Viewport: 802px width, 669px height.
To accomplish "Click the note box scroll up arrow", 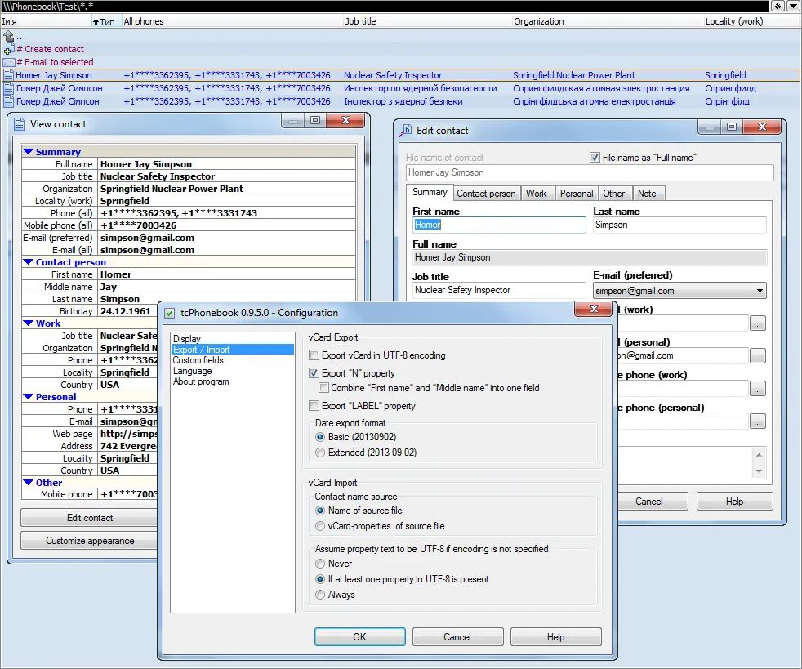I will click(x=759, y=455).
